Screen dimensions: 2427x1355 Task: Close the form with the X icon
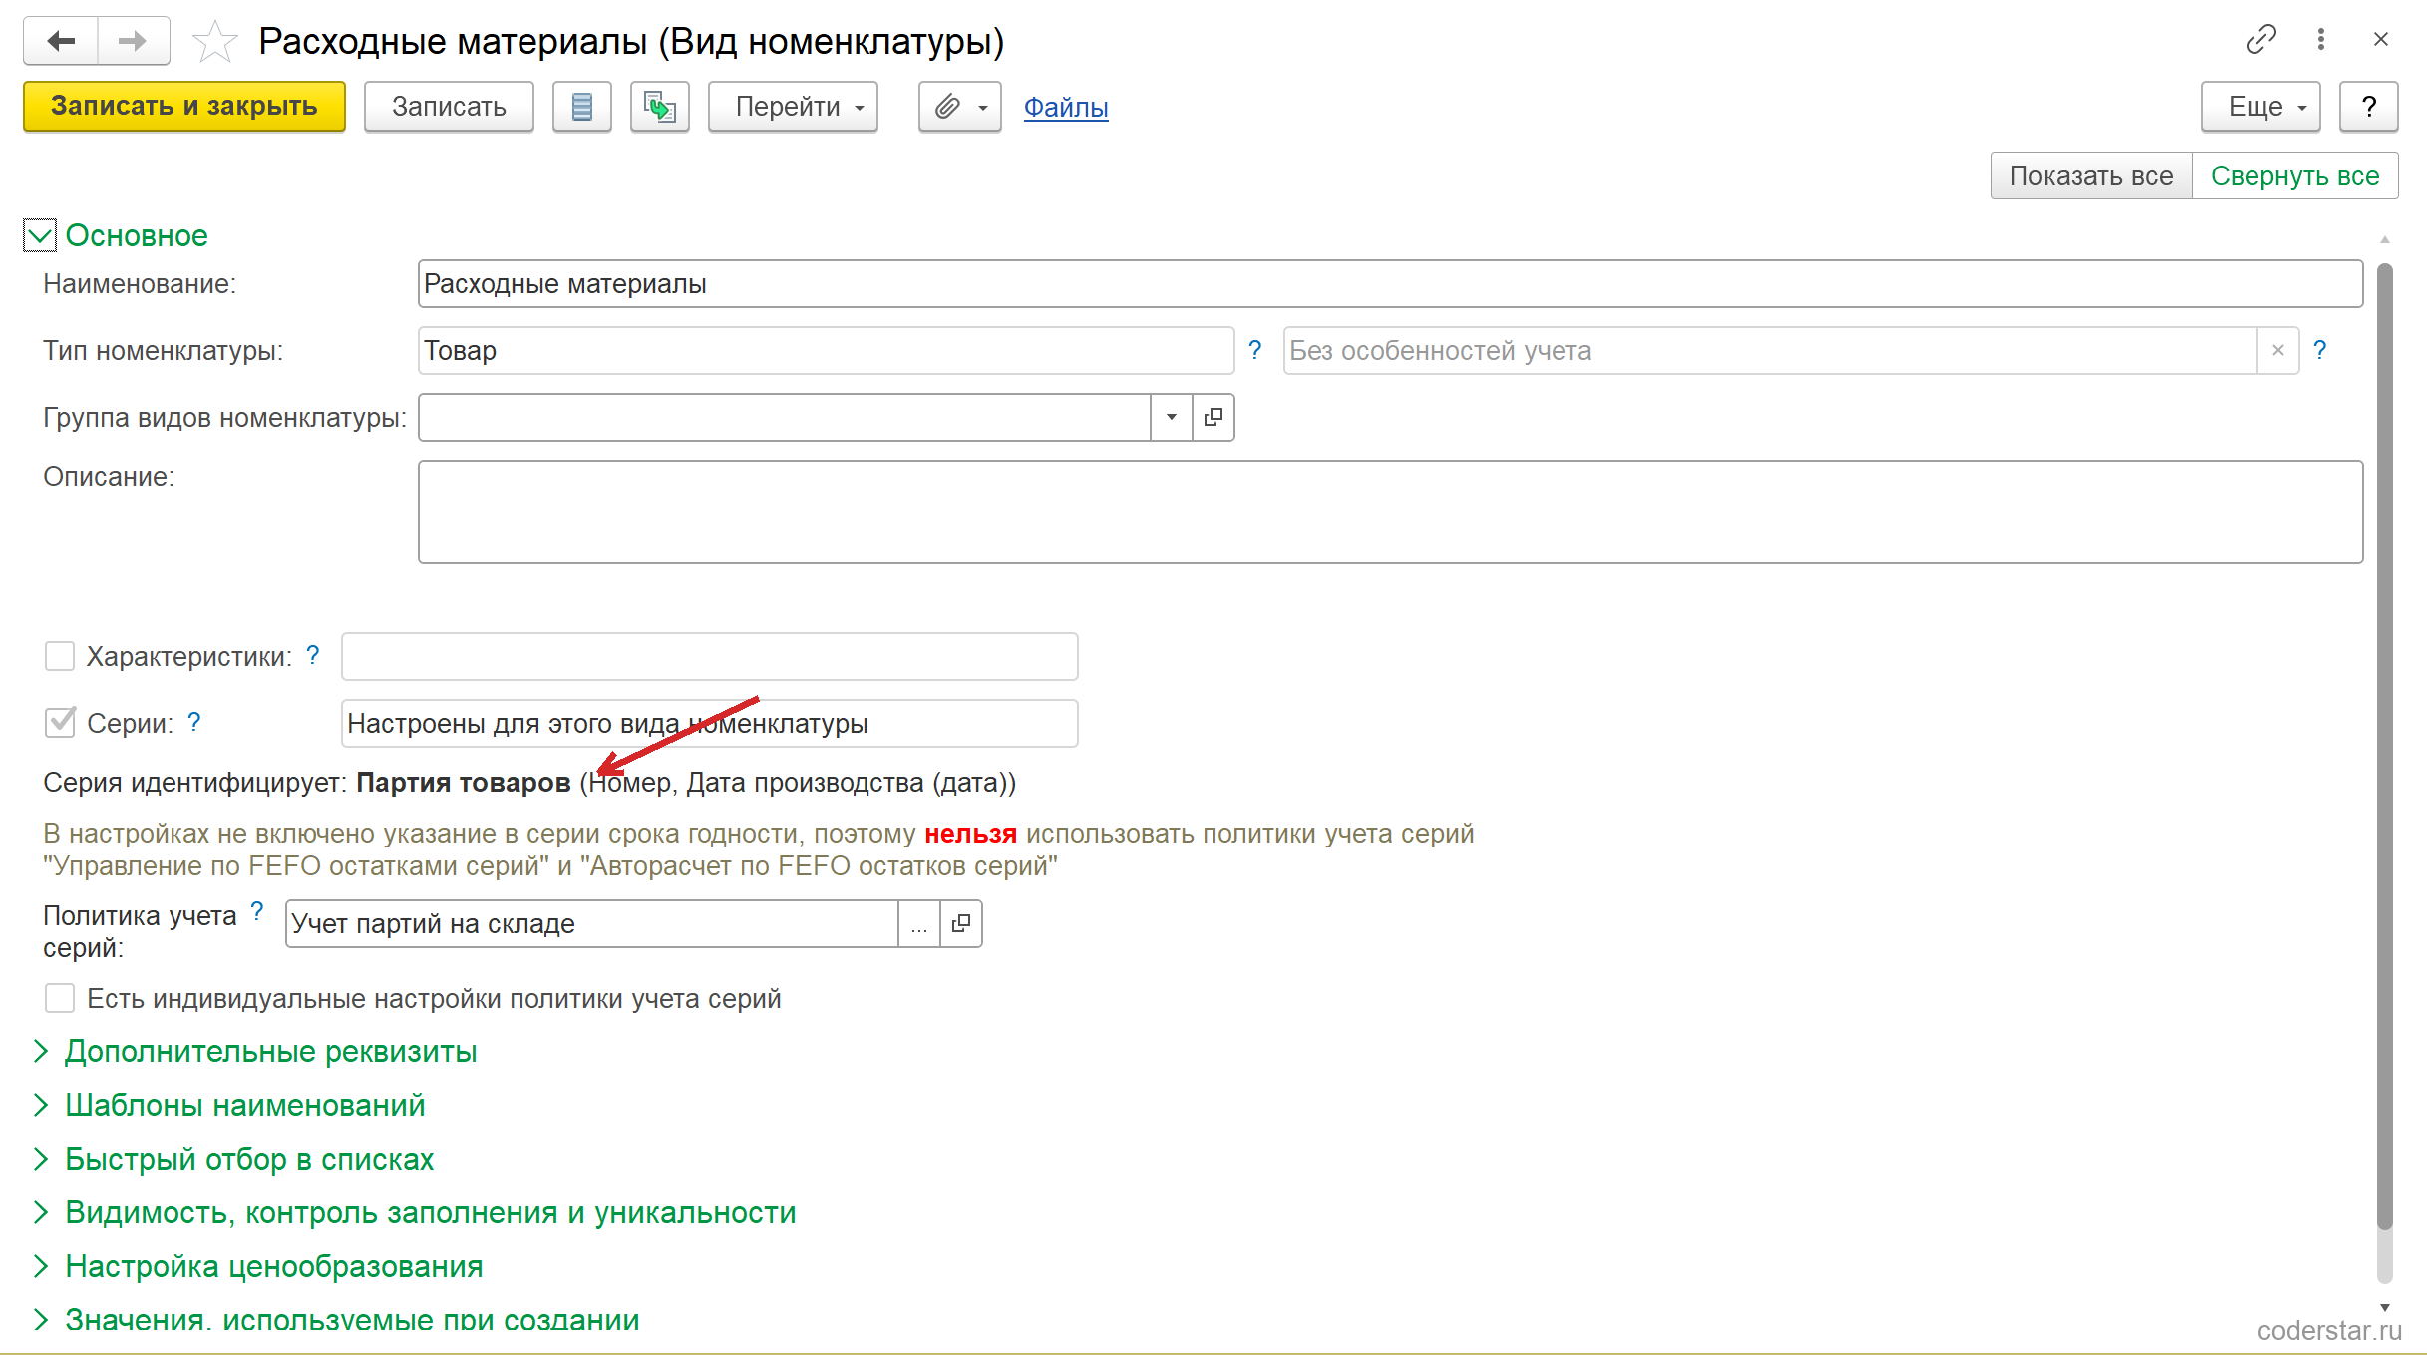(2381, 39)
